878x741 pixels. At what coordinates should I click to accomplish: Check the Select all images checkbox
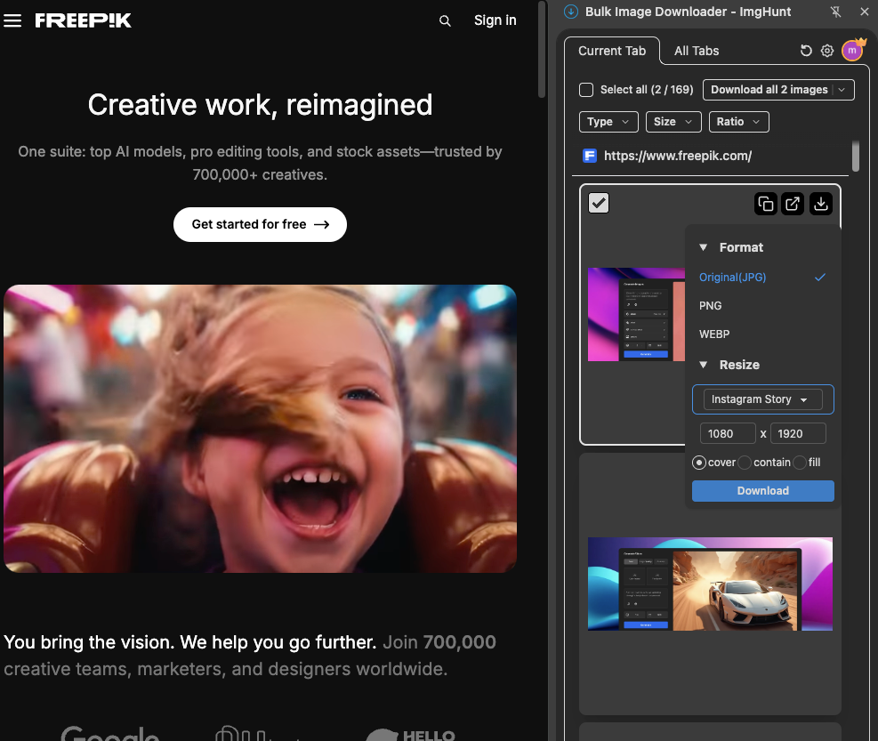pos(585,90)
